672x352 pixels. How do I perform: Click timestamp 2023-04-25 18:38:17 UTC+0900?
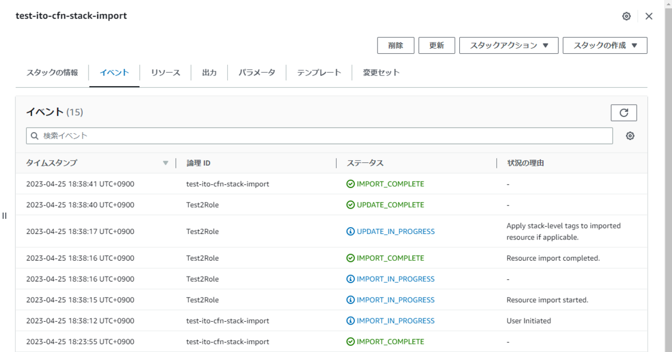[x=80, y=231]
